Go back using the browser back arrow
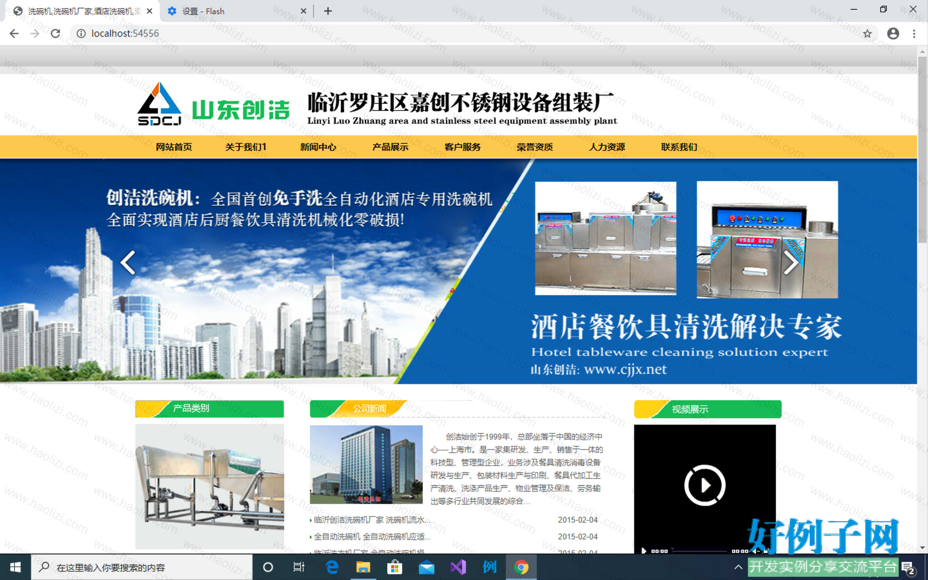Screen dimensions: 928x580 [x=14, y=34]
